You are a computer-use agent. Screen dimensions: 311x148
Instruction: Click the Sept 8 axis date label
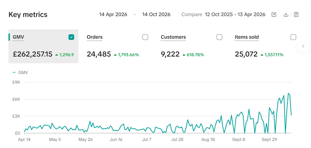pos(239,140)
